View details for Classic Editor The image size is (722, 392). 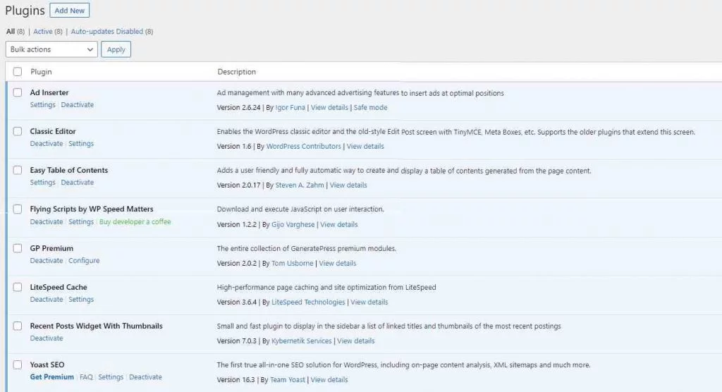click(365, 146)
